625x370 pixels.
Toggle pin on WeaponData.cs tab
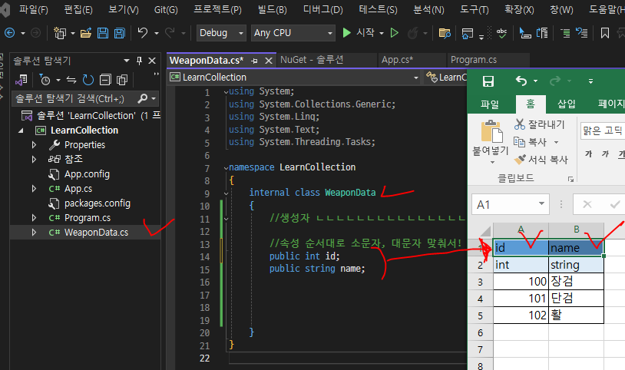(254, 61)
